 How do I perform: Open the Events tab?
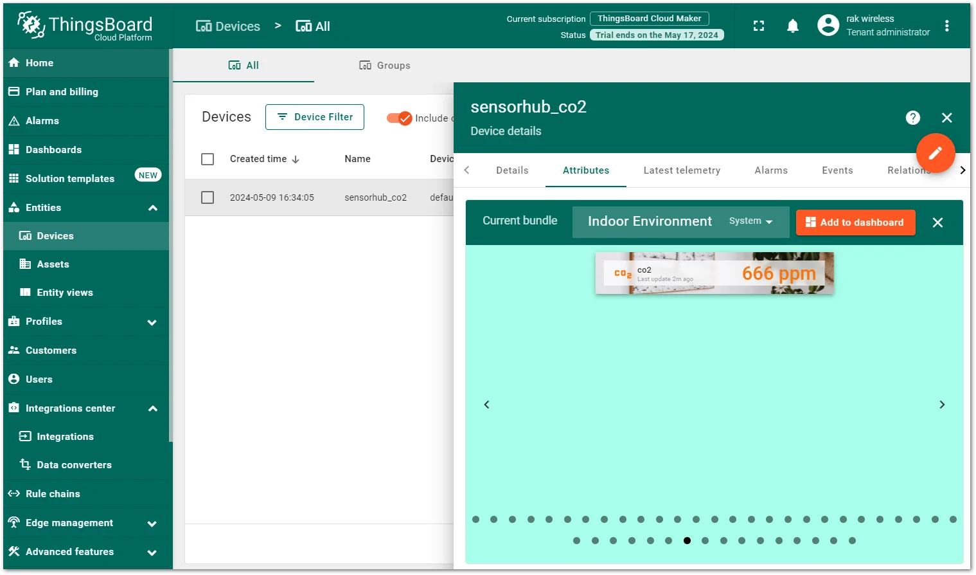[837, 170]
